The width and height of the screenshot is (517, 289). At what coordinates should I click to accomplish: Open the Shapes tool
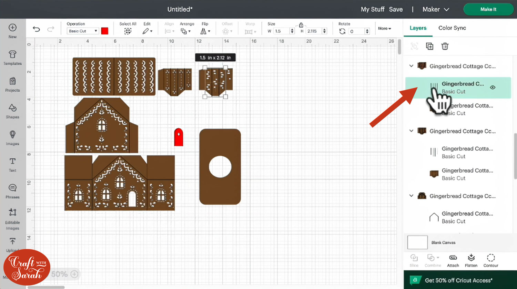[x=12, y=111]
